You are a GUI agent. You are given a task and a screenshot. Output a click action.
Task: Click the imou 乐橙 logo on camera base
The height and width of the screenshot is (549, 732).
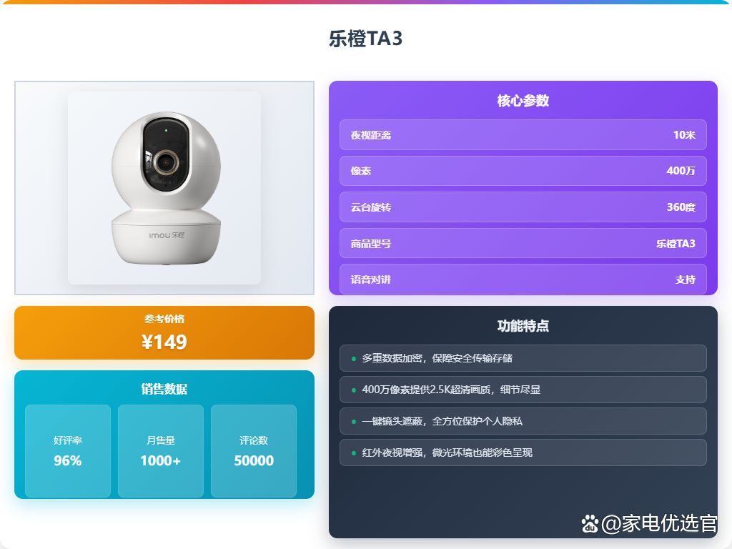click(x=167, y=235)
